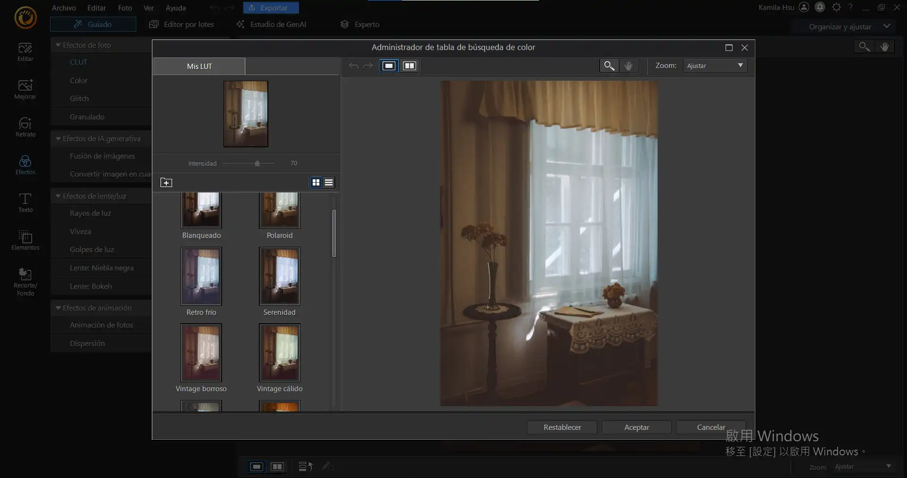This screenshot has width=907, height=478.
Task: Select the Texto tool
Action: tap(25, 202)
